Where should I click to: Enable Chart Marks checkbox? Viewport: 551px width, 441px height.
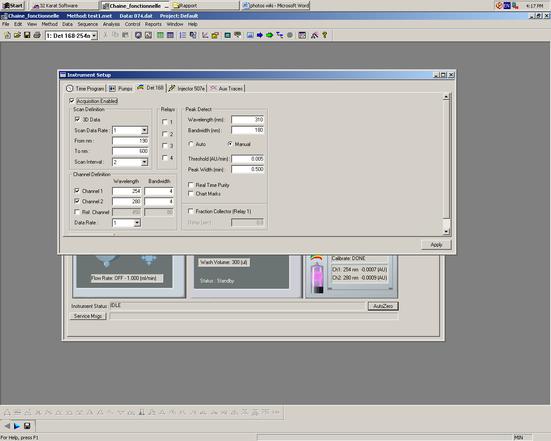point(191,193)
